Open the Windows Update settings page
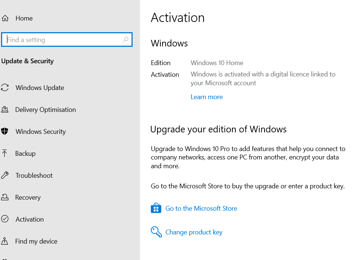This screenshot has width=358, height=260. [40, 88]
